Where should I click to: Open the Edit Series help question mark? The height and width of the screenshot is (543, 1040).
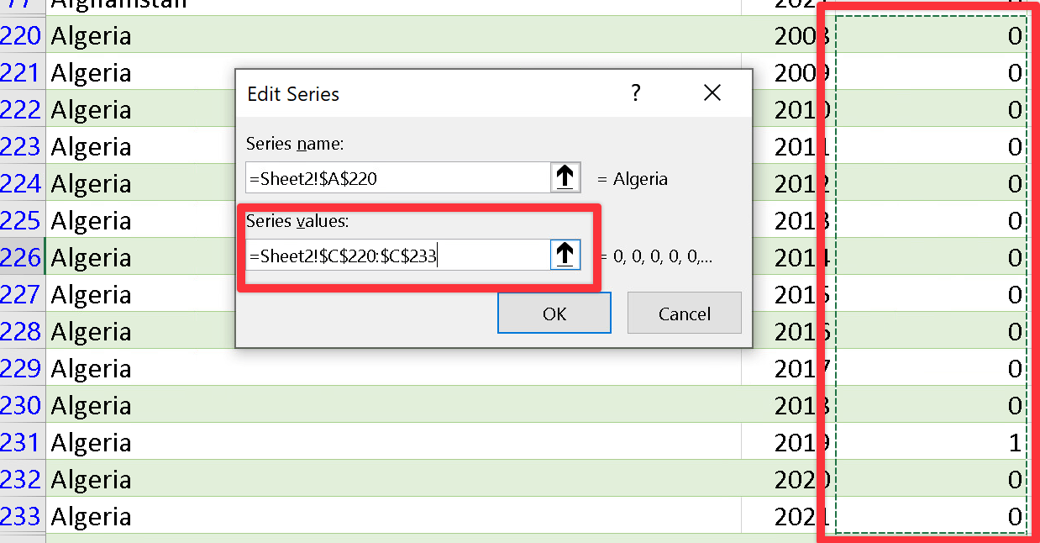[x=636, y=92]
